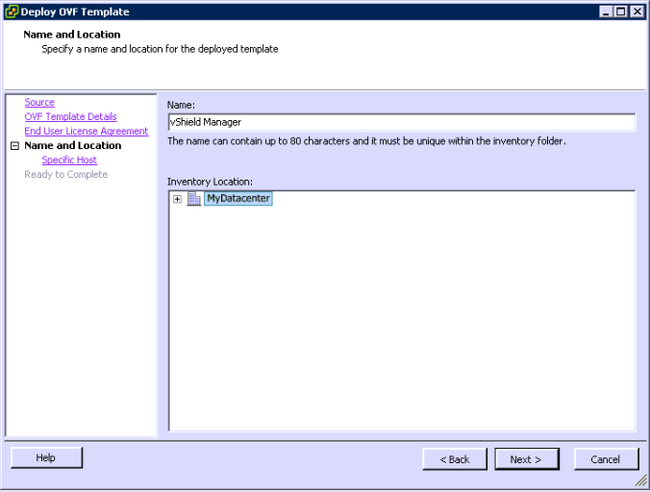The height and width of the screenshot is (492, 650).
Task: Collapse the Name and Location step
Action: [x=14, y=146]
